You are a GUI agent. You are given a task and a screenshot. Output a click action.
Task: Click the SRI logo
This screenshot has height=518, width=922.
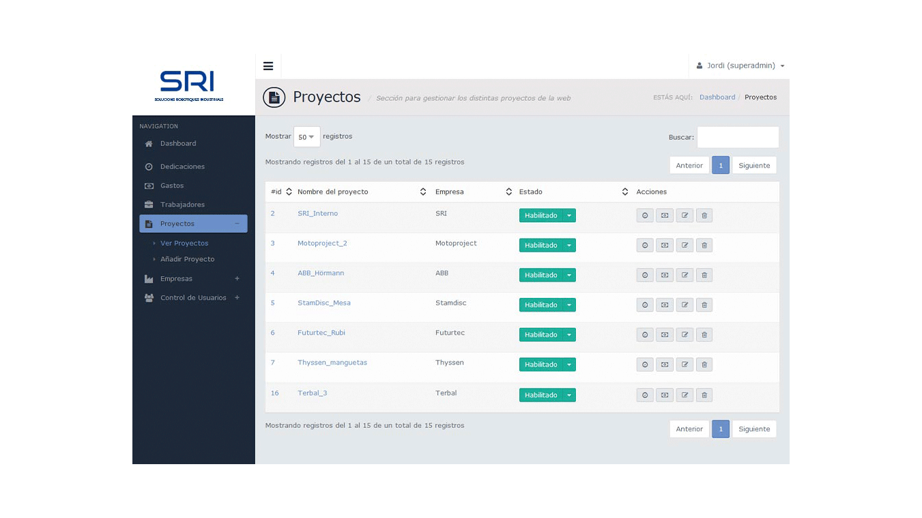click(x=188, y=86)
